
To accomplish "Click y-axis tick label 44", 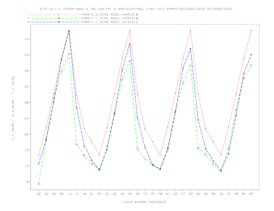I will (26, 39).
